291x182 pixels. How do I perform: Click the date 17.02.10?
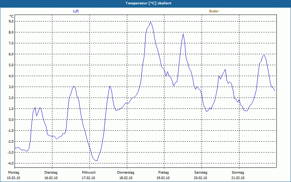point(88,178)
